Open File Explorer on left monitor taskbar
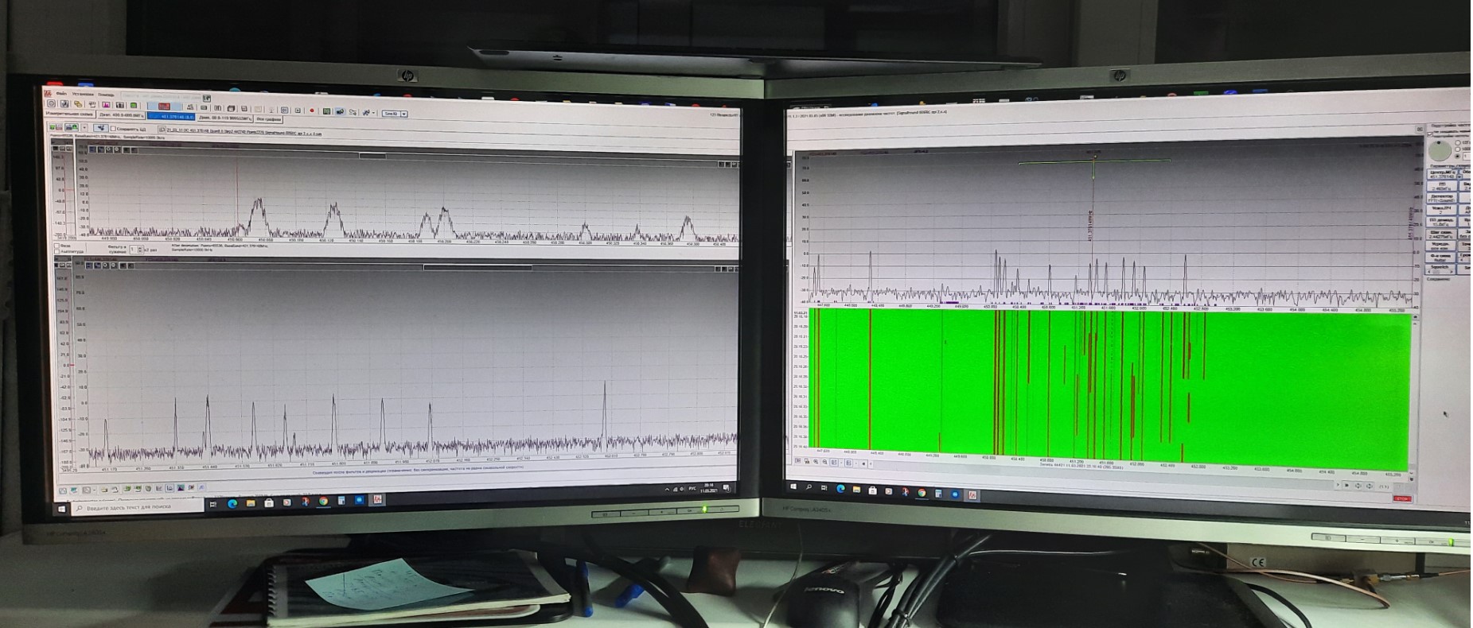This screenshot has width=1473, height=628. [251, 503]
